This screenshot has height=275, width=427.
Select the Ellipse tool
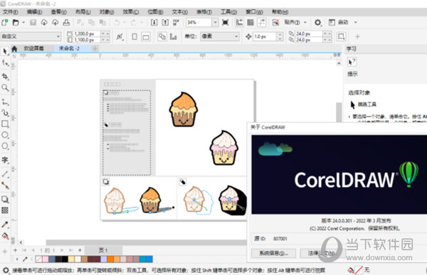(x=5, y=135)
